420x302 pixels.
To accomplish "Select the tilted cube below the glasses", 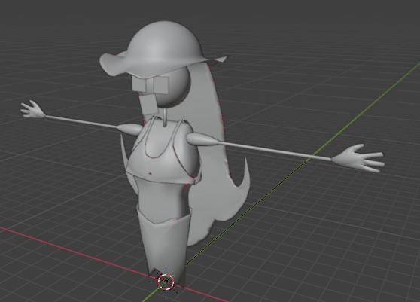I will (148, 105).
